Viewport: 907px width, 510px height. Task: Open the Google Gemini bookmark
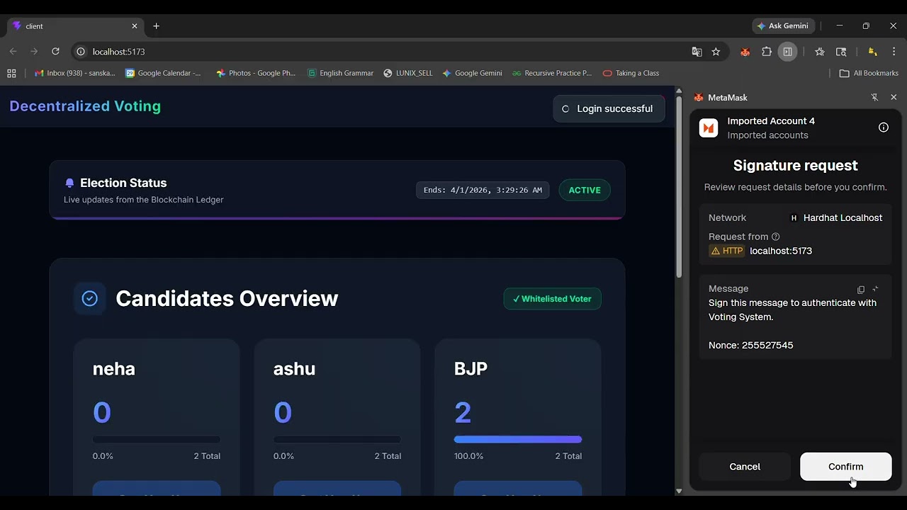coord(472,73)
